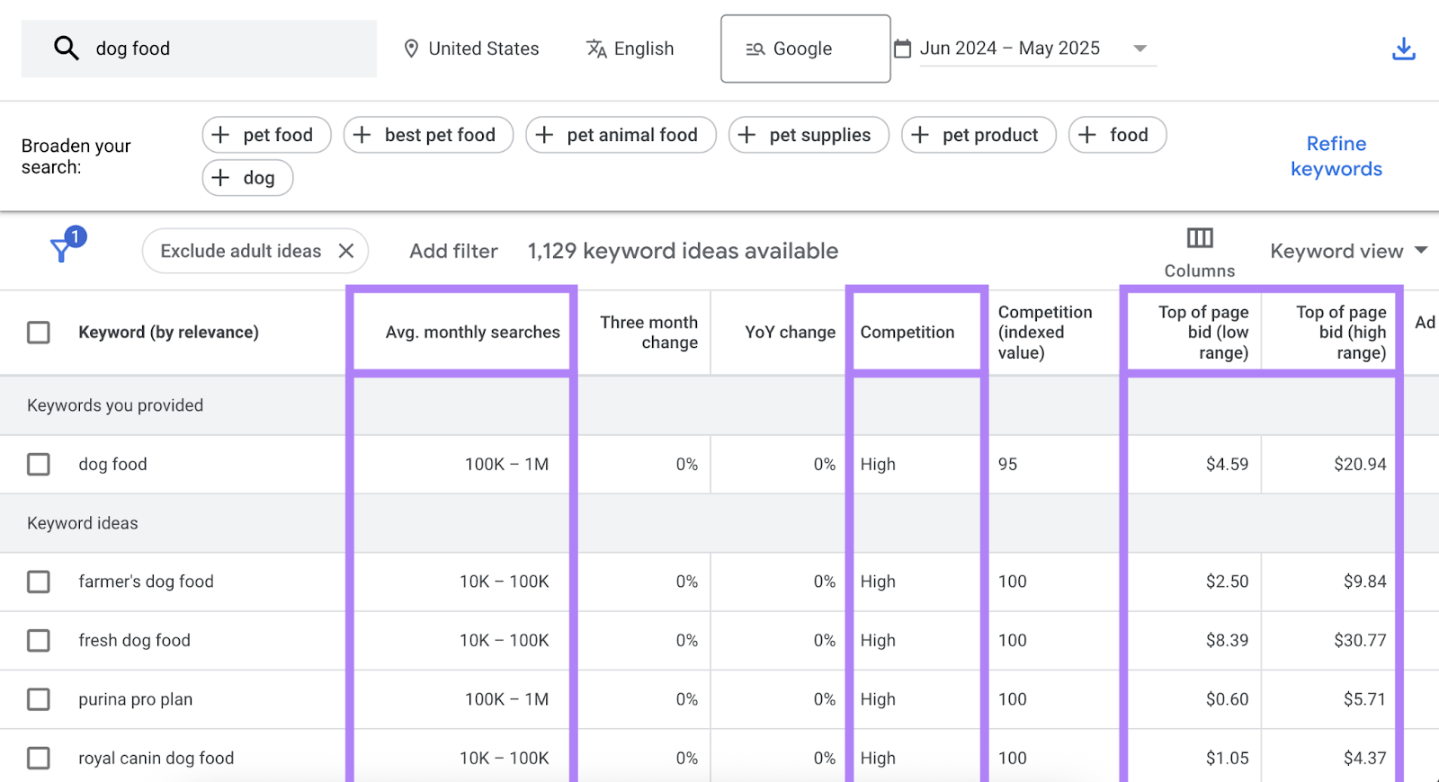Tick the select-all keywords header checkbox

[39, 333]
